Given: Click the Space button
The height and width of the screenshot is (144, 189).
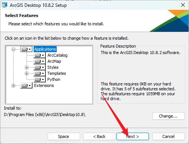Looking at the screenshot, I should click(64, 136).
